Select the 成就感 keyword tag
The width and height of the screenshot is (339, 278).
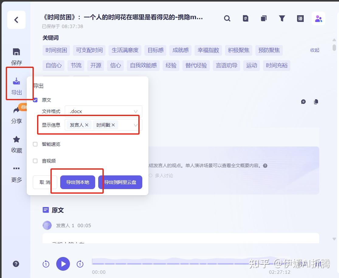click(180, 50)
